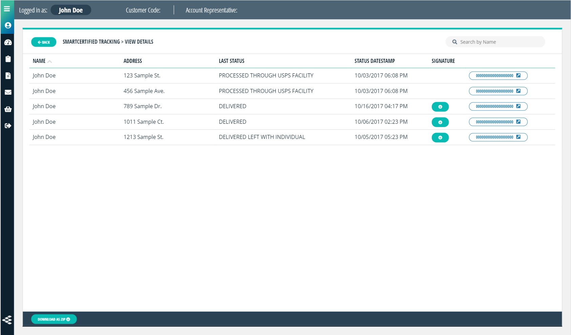
Task: Open tracking number for 789 Sample Dr.
Action: (x=498, y=106)
